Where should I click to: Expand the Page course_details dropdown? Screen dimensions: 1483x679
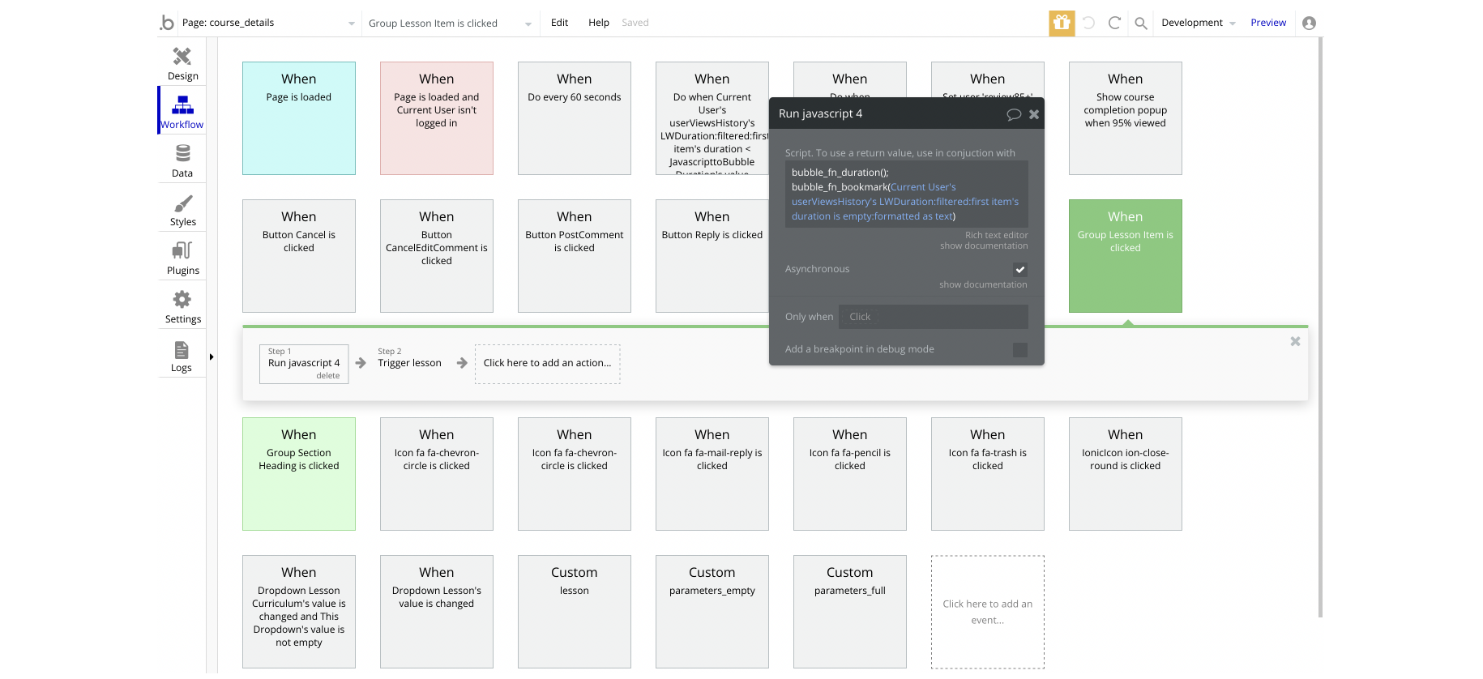pos(351,23)
